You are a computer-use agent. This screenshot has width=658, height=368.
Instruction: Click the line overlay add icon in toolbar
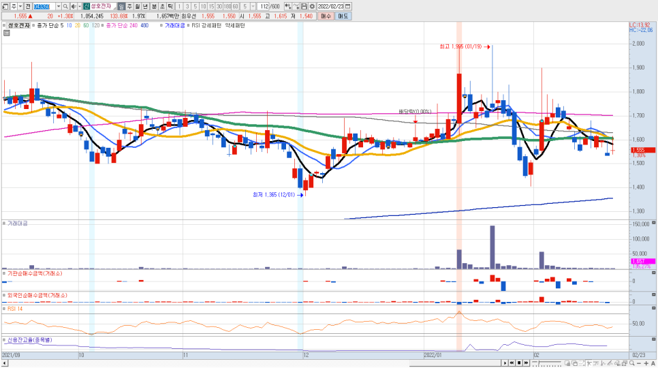click(296, 6)
